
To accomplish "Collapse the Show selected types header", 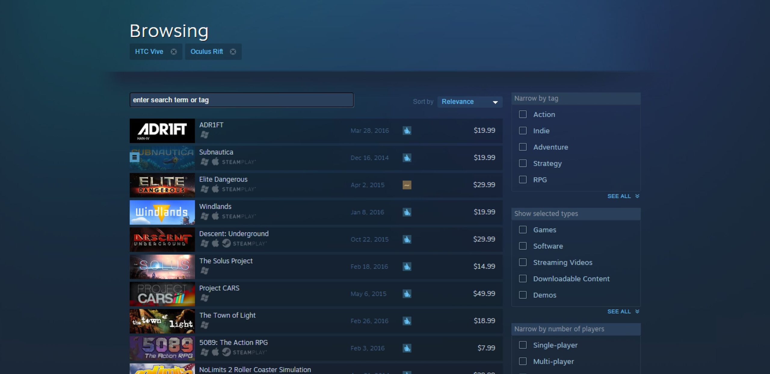I will [x=576, y=214].
